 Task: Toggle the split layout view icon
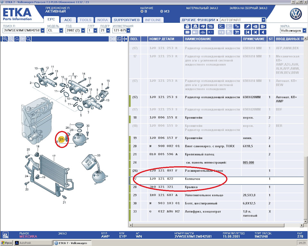(119, 39)
